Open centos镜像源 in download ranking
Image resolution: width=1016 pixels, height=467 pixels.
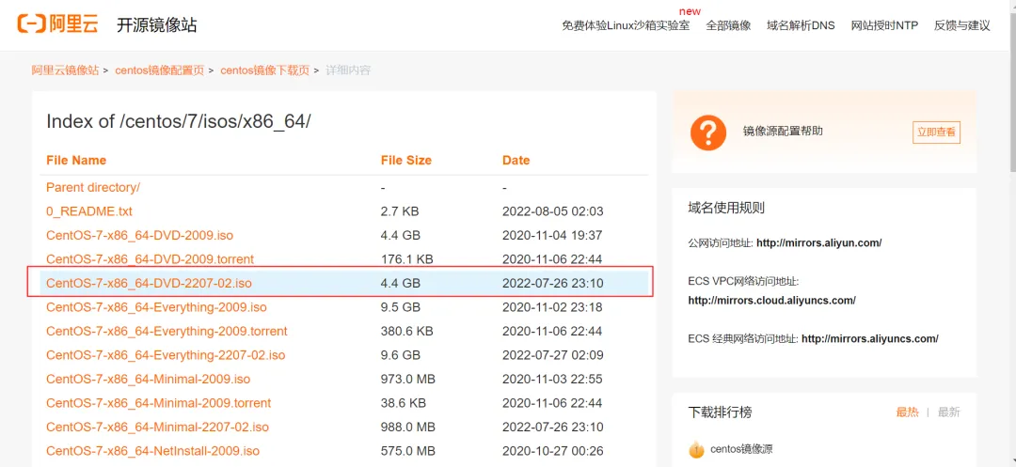741,449
